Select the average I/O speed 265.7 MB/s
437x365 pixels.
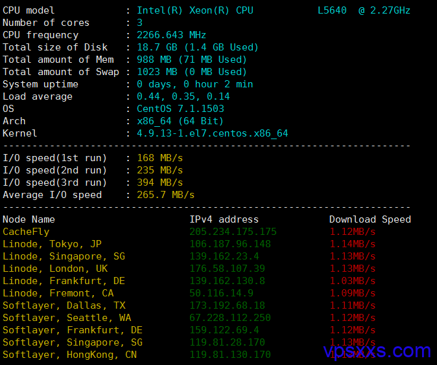click(165, 195)
